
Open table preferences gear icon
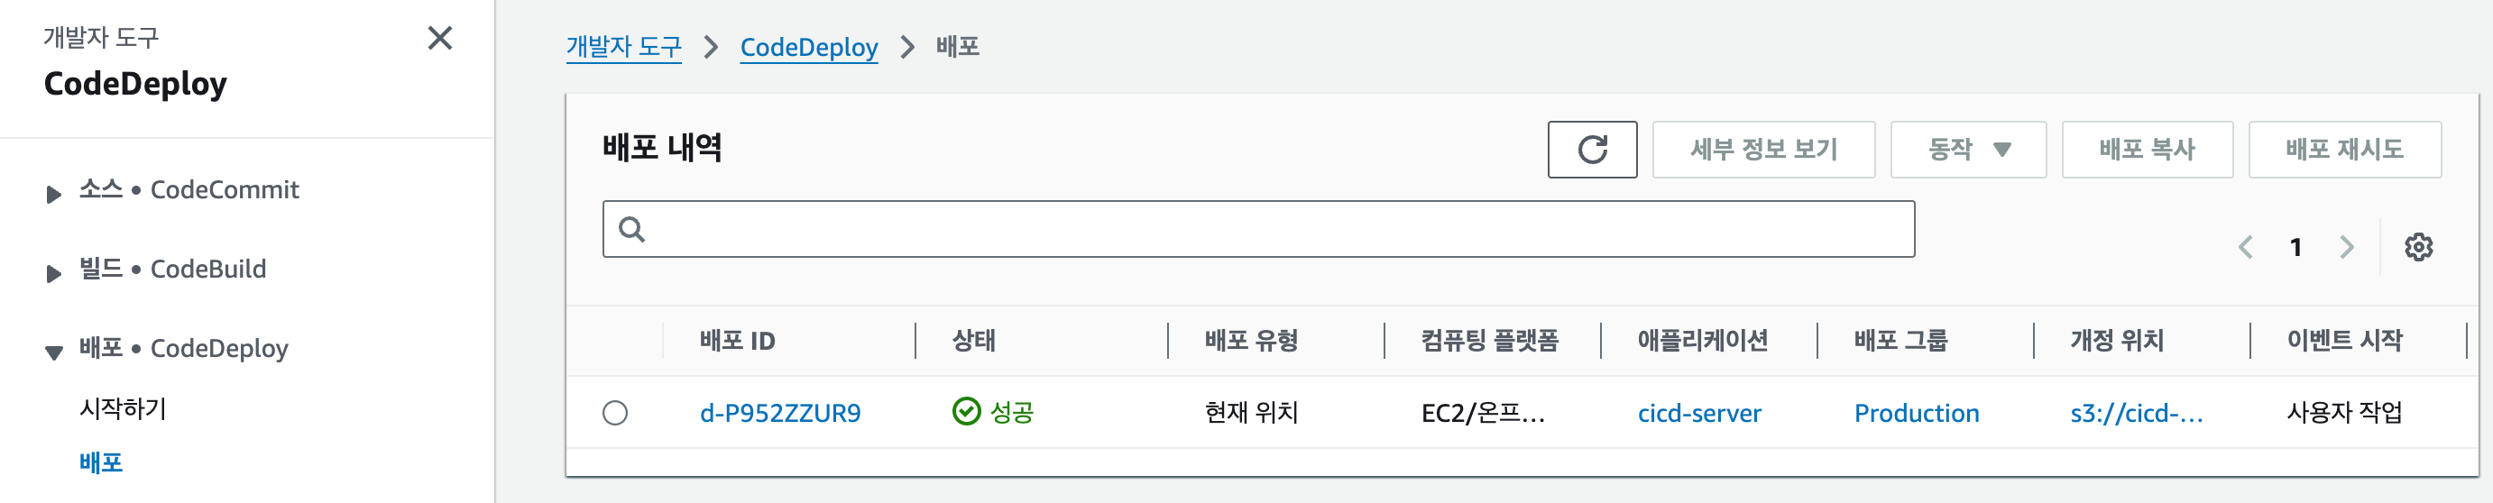(2417, 247)
